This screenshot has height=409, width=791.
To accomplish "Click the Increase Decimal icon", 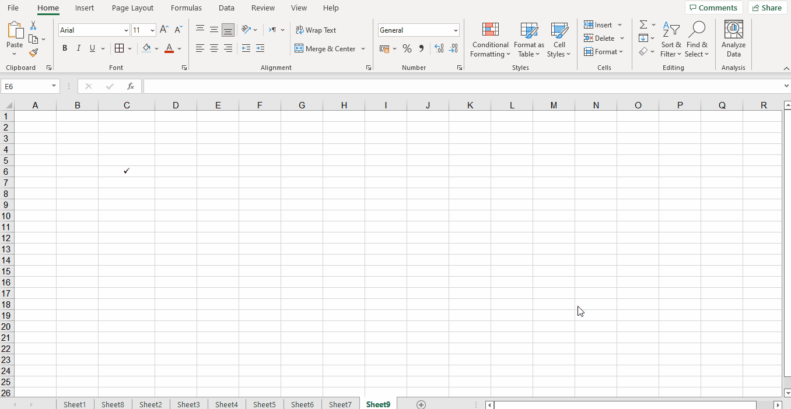I will point(439,48).
